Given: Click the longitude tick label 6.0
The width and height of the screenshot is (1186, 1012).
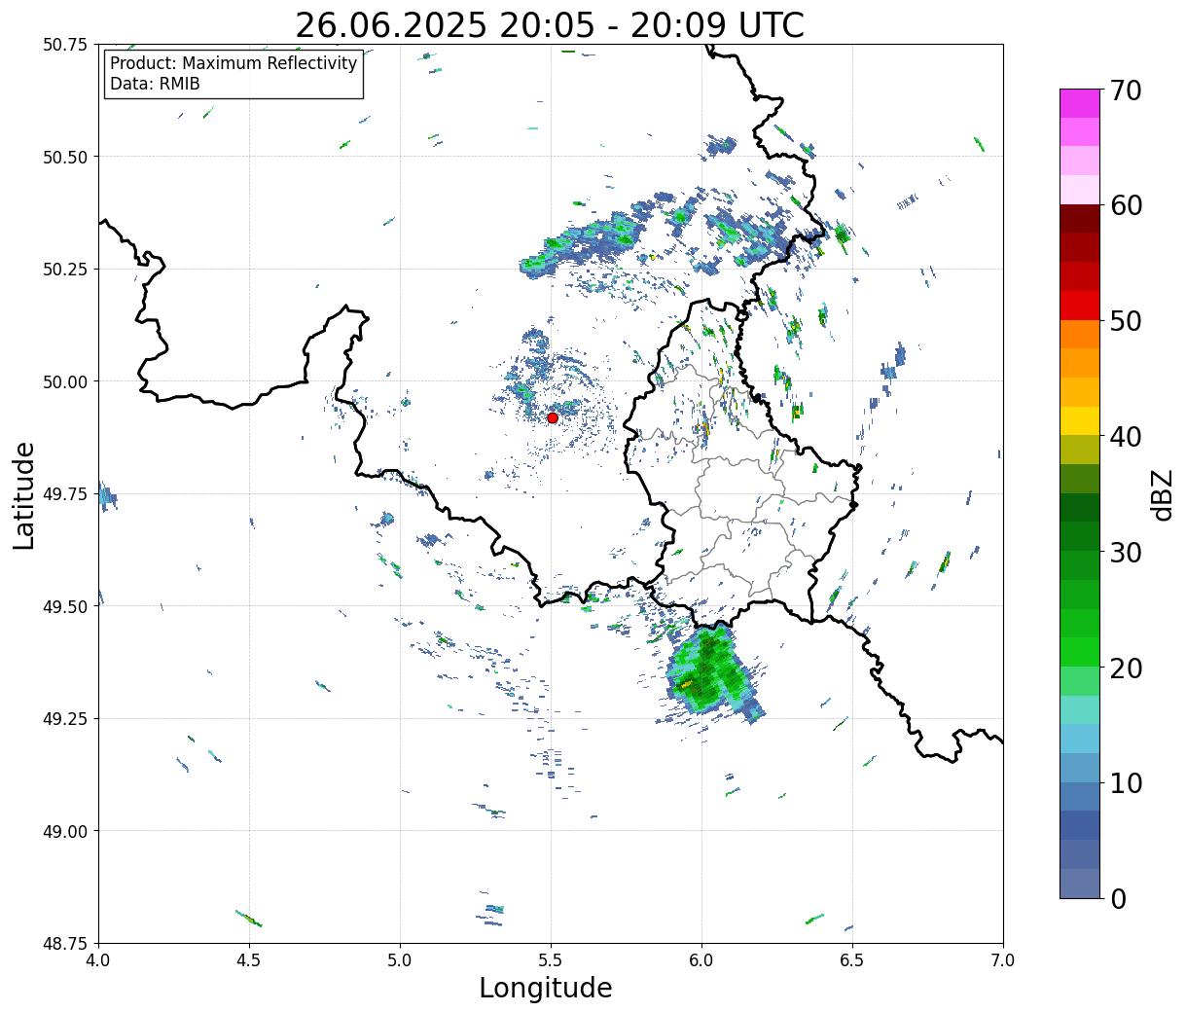Looking at the screenshot, I should pyautogui.click(x=701, y=960).
